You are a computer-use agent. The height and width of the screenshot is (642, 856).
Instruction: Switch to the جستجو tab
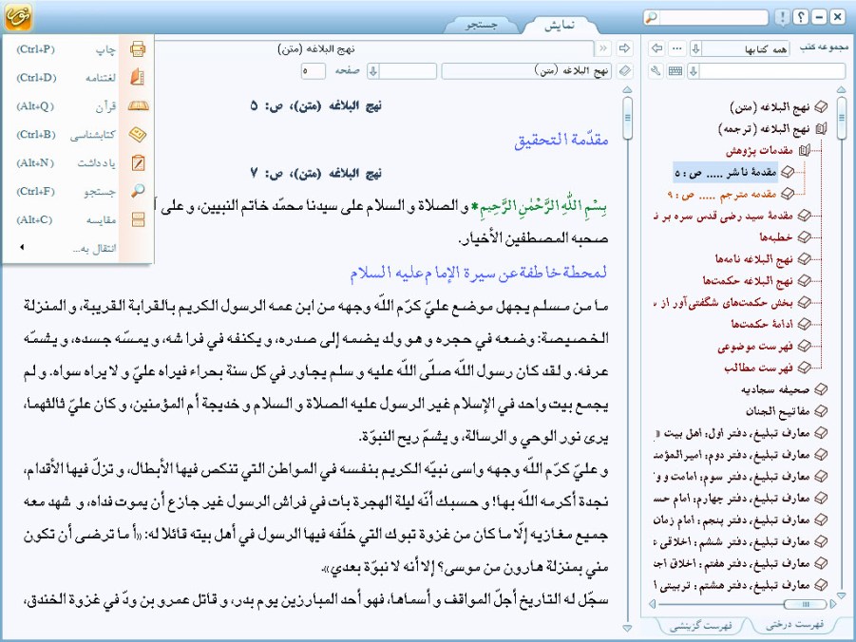482,25
